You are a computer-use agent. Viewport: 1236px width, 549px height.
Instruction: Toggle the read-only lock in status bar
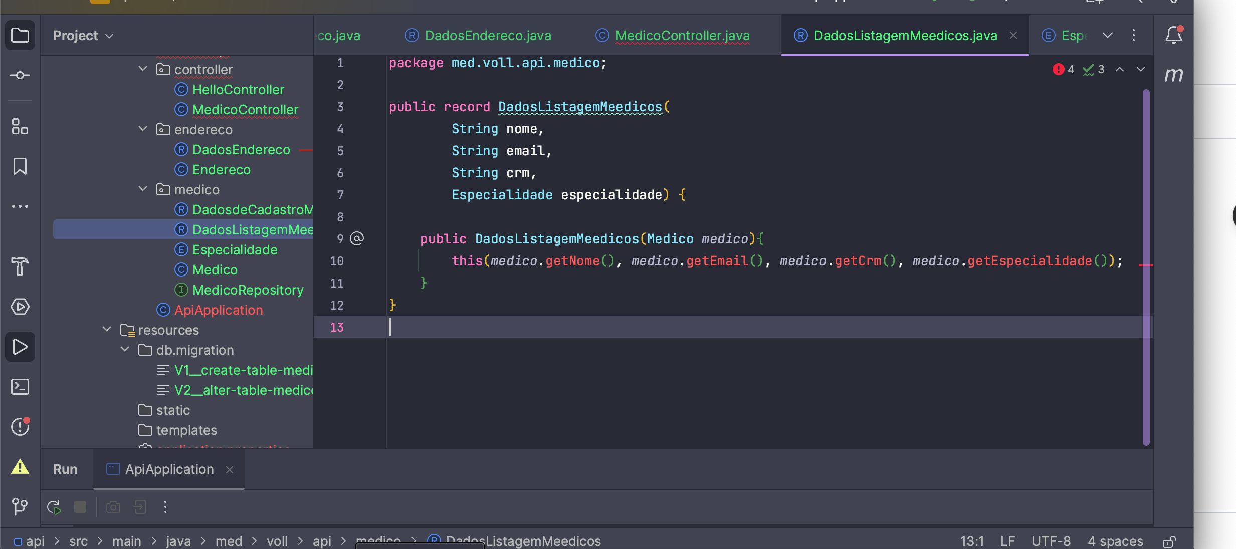pos(1169,541)
